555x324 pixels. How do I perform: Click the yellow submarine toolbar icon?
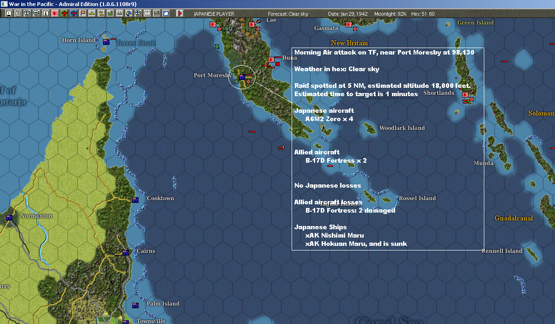coord(92,13)
